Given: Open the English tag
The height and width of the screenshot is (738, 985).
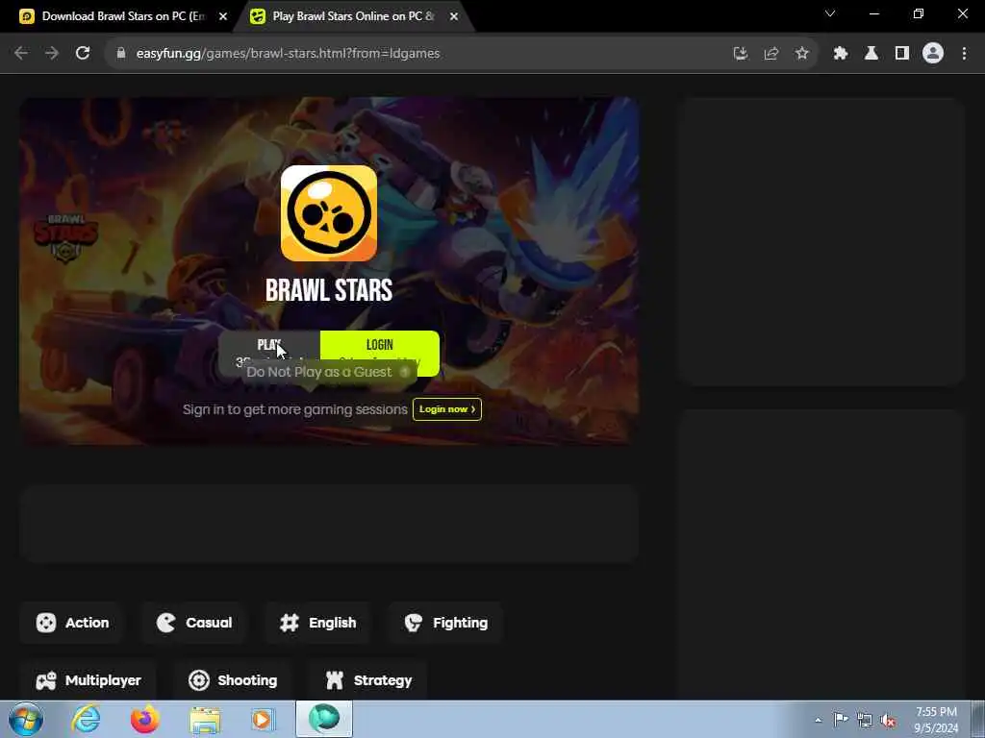Looking at the screenshot, I should 317,623.
